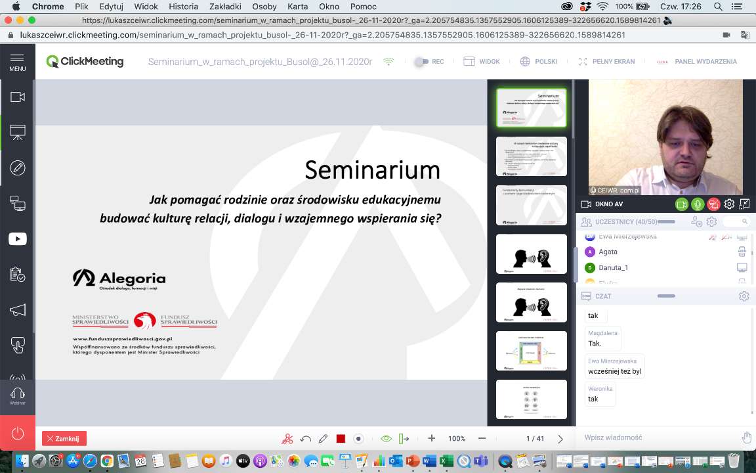Toggle the green eye visibility icon
The image size is (756, 473).
tap(386, 439)
